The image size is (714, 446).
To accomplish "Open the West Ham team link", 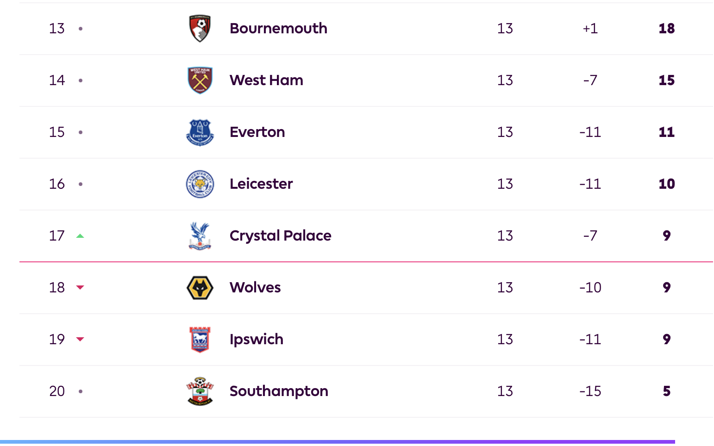I will click(x=266, y=81).
